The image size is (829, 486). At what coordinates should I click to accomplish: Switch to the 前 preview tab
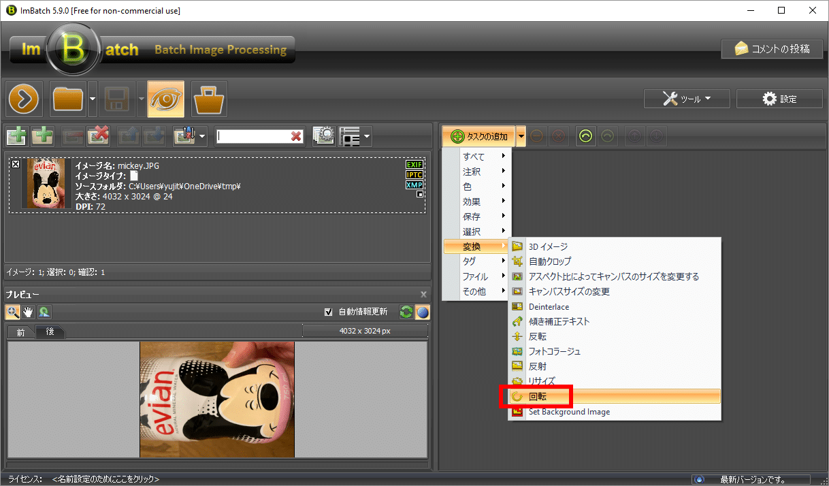[x=21, y=332]
